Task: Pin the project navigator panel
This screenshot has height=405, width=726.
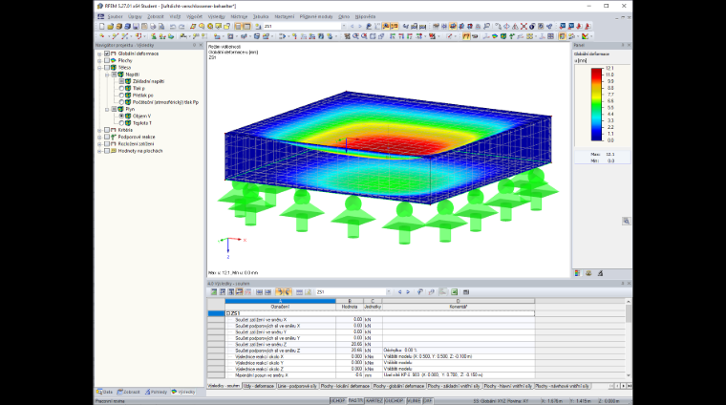Action: point(195,45)
